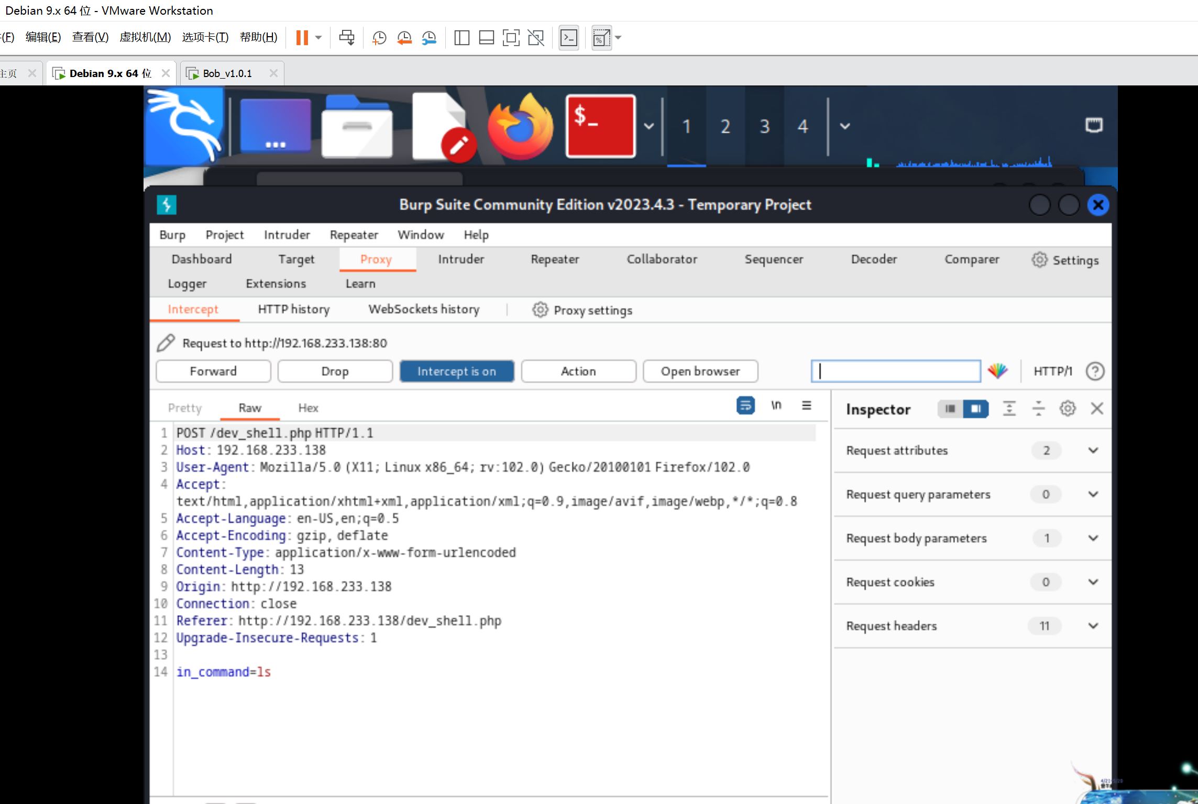Click the pencil edit target icon
Screen dimensions: 1198x804
pyautogui.click(x=166, y=343)
